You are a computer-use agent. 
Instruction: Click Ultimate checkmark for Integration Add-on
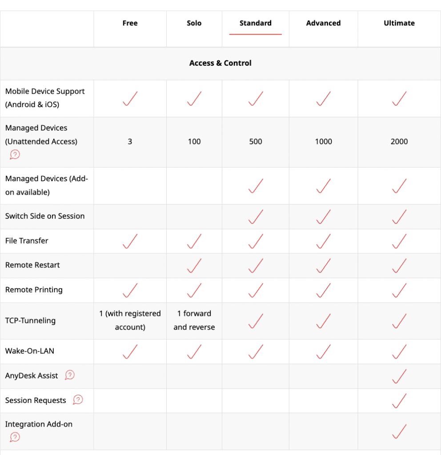pos(399,431)
